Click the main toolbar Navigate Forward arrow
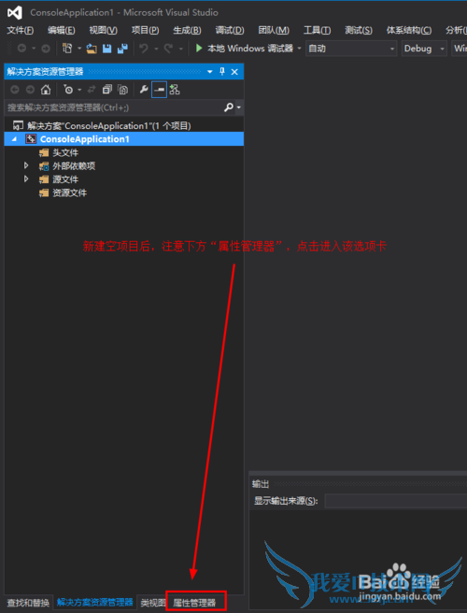The width and height of the screenshot is (467, 613). click(46, 49)
